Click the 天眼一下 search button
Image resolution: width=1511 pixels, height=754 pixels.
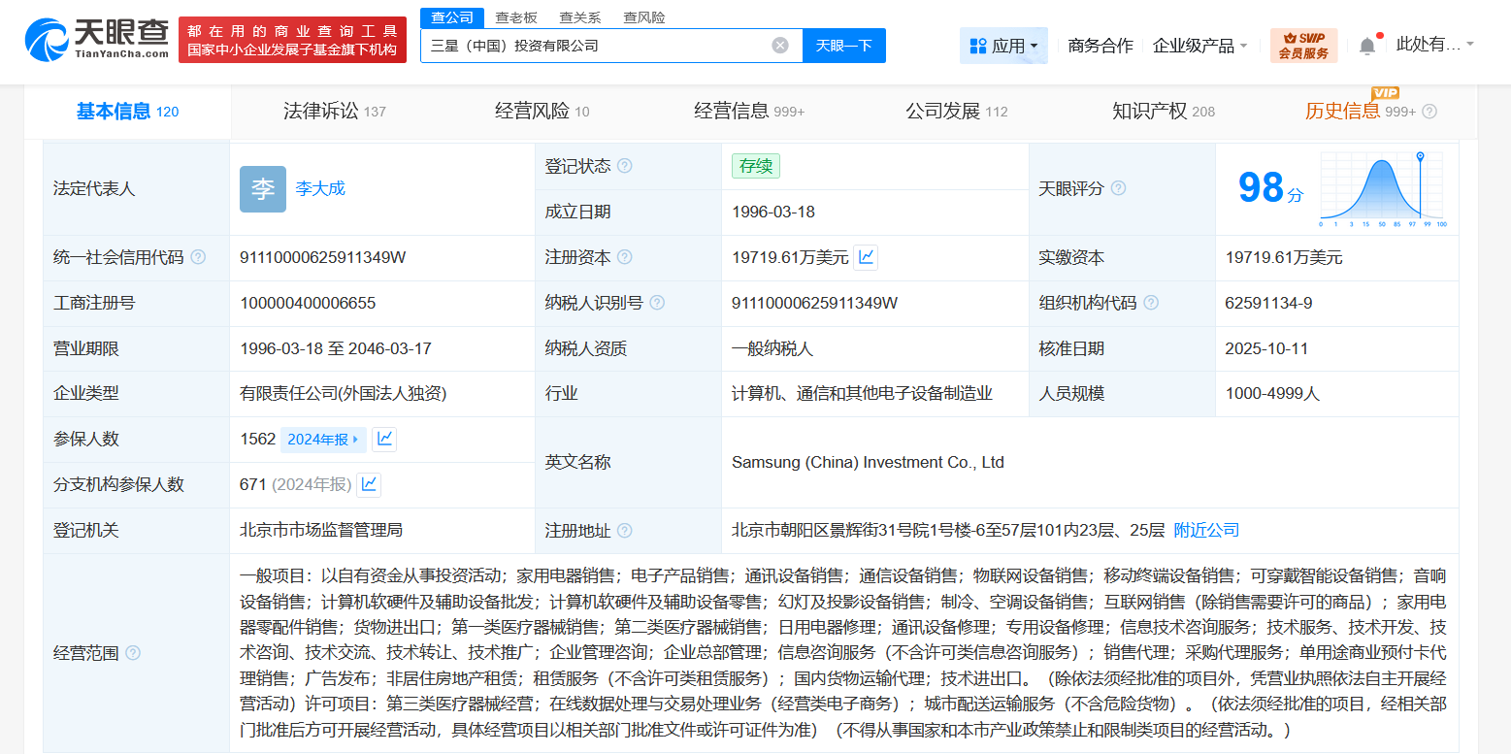pyautogui.click(x=843, y=45)
